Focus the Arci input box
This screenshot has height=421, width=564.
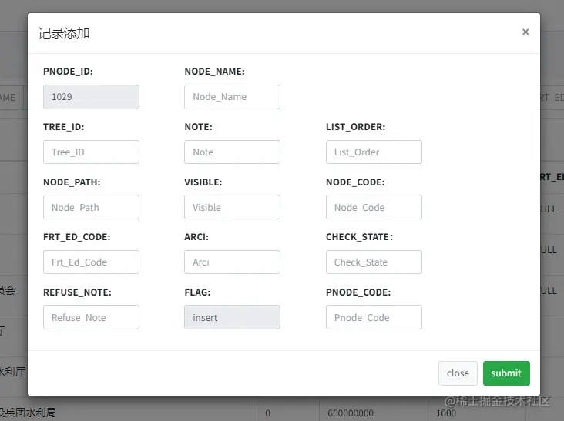pyautogui.click(x=232, y=262)
